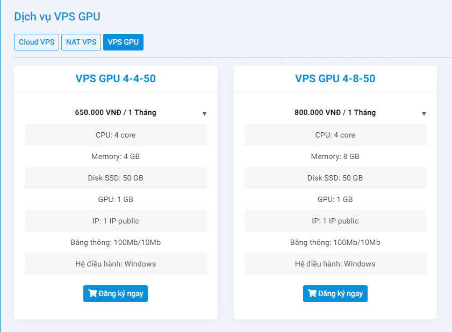Viewport: 452px width, 332px height.
Task: Click GPU: 1 GB in the 4-4-50 card
Action: point(116,199)
